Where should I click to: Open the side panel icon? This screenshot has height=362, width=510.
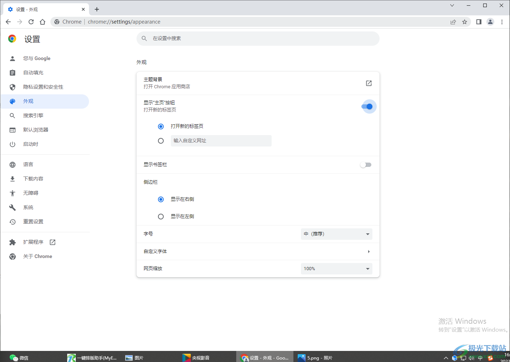(479, 22)
